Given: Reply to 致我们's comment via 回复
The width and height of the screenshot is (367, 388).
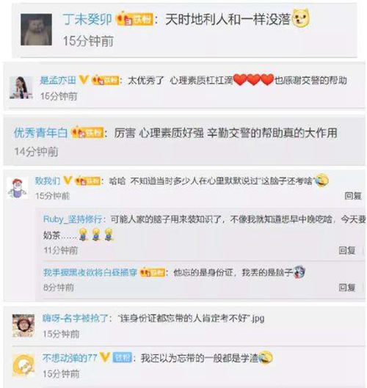Looking at the screenshot, I should tap(353, 196).
